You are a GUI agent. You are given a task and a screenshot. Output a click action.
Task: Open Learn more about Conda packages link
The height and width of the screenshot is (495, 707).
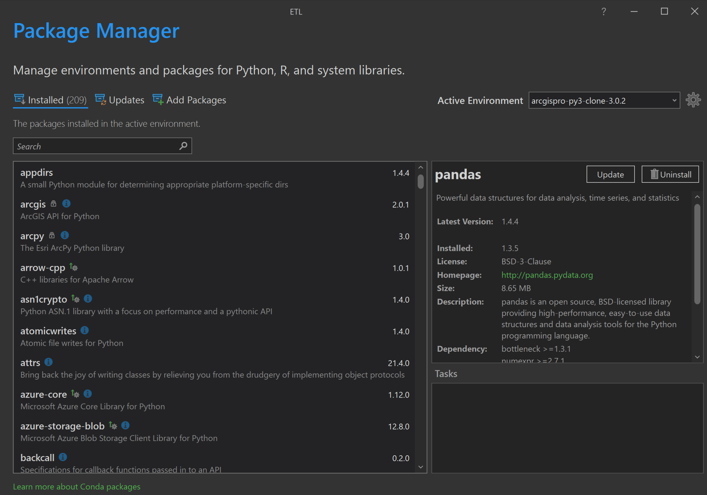tap(77, 486)
